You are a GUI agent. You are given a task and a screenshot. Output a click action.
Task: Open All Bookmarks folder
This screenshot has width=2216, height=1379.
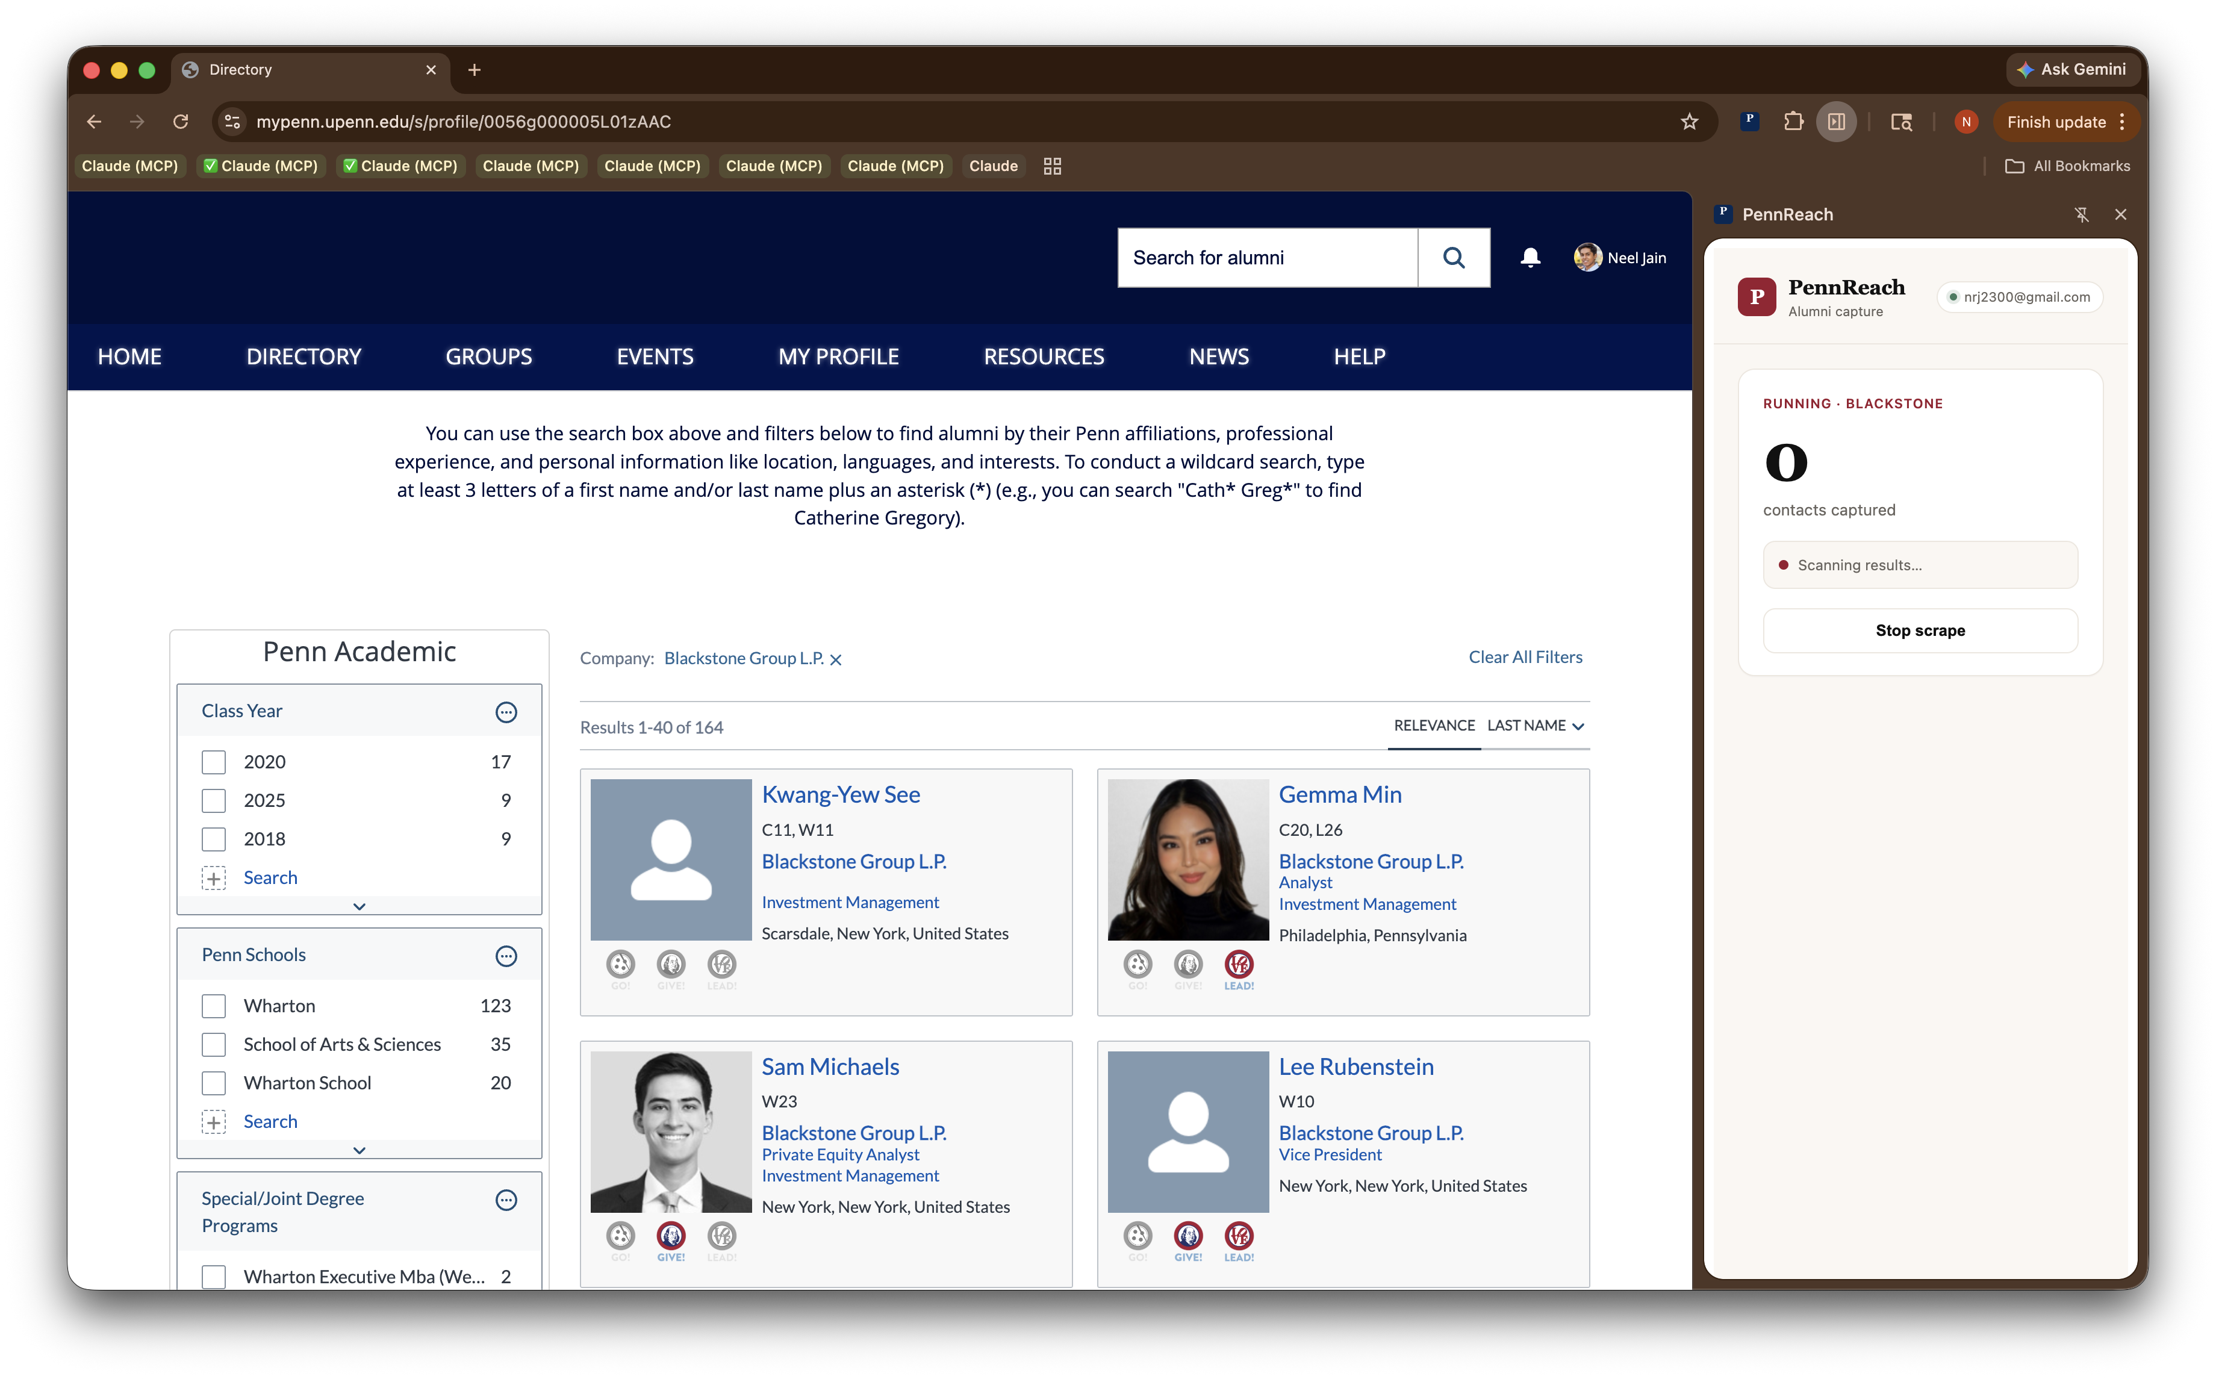(2067, 166)
